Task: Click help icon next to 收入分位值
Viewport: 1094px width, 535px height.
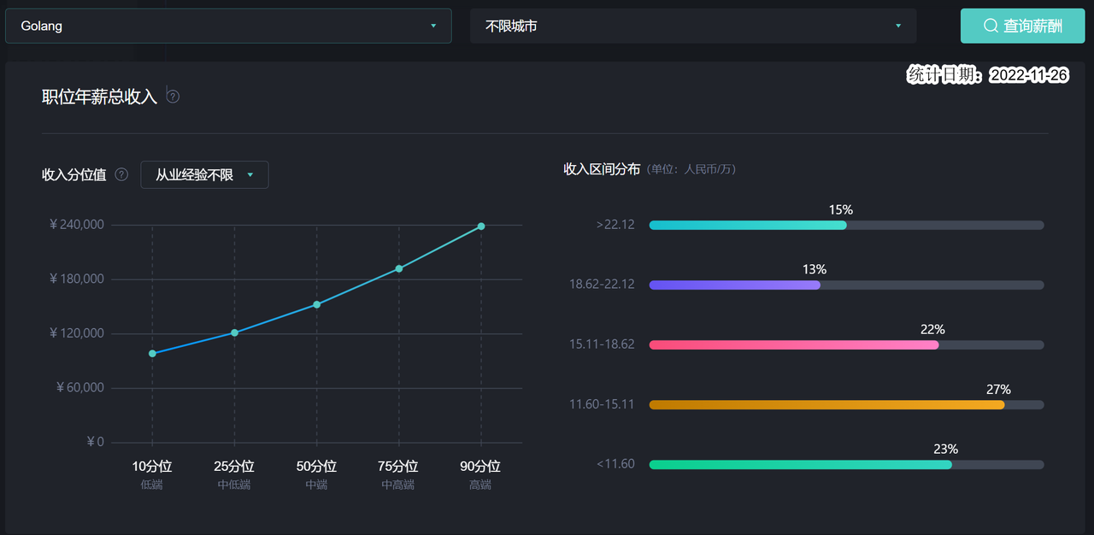Action: [121, 174]
